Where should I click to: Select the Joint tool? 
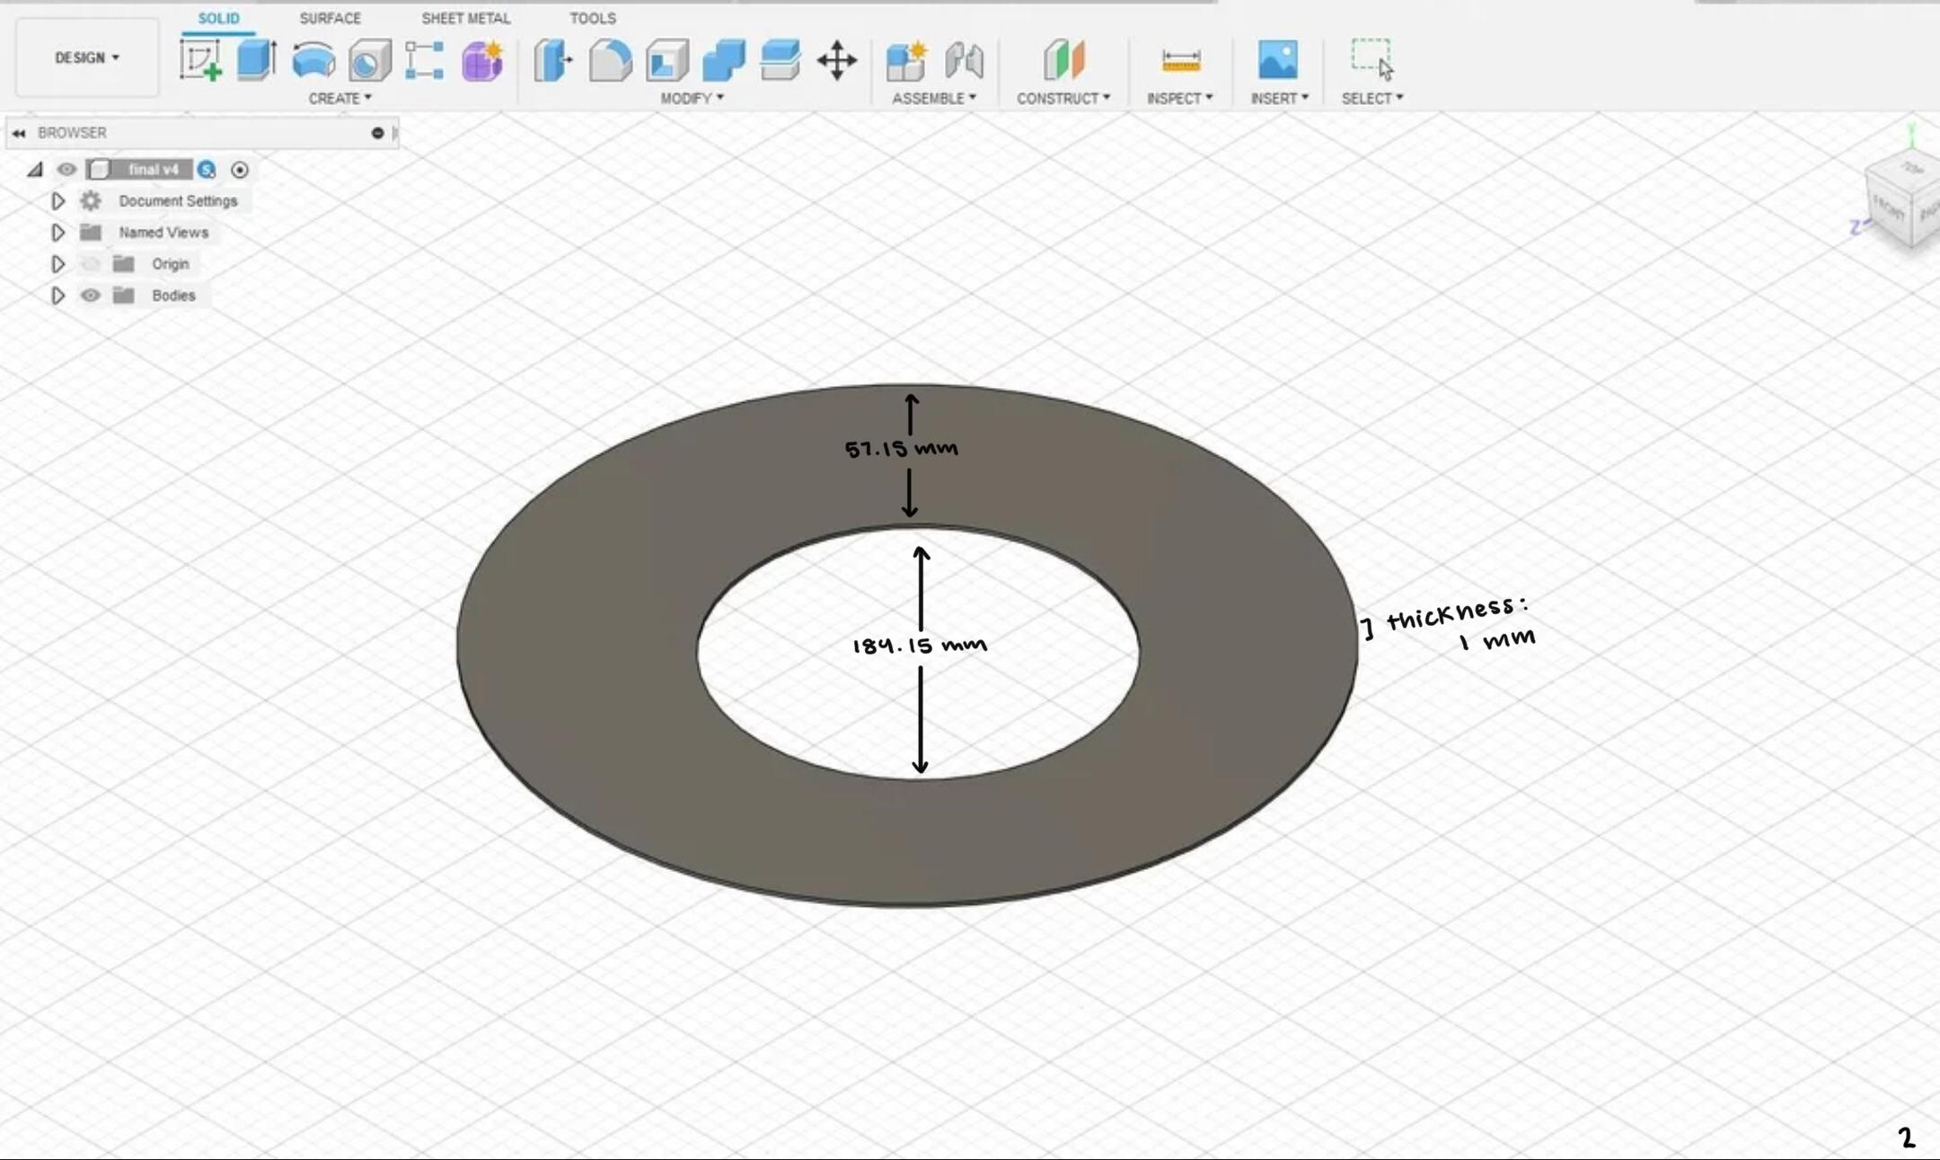click(x=964, y=60)
